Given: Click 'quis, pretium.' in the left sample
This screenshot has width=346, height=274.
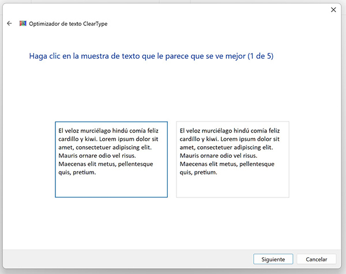Looking at the screenshot, I should coord(77,172).
